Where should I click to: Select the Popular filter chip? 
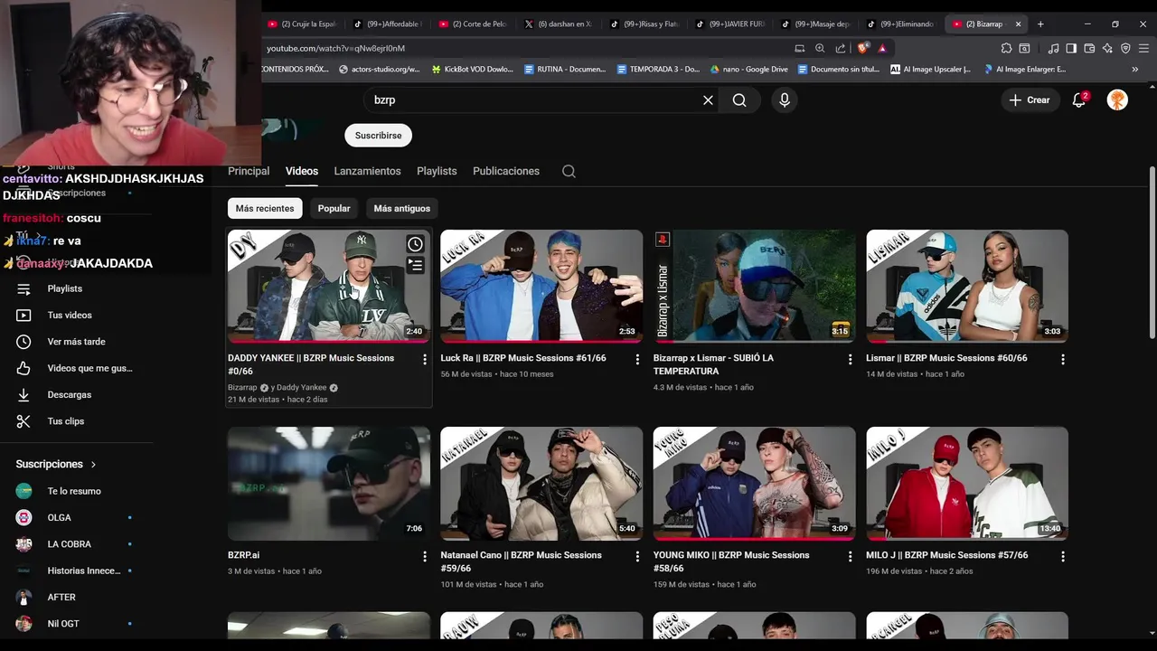[334, 208]
